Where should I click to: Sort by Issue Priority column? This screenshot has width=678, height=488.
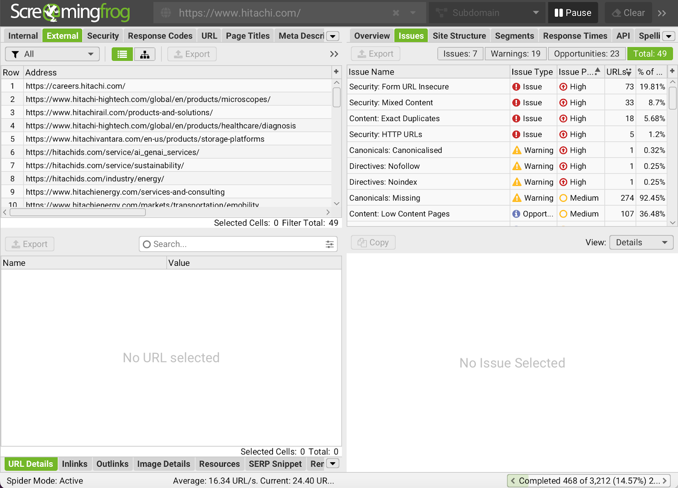[580, 72]
